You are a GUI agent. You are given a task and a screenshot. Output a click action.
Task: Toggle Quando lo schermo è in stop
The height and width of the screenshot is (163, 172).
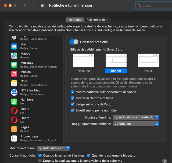[40, 155]
